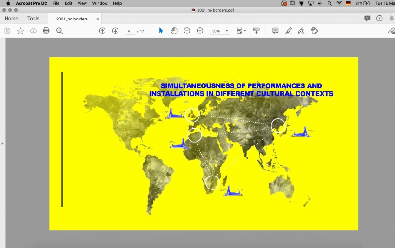Click the print file icon

[46, 31]
